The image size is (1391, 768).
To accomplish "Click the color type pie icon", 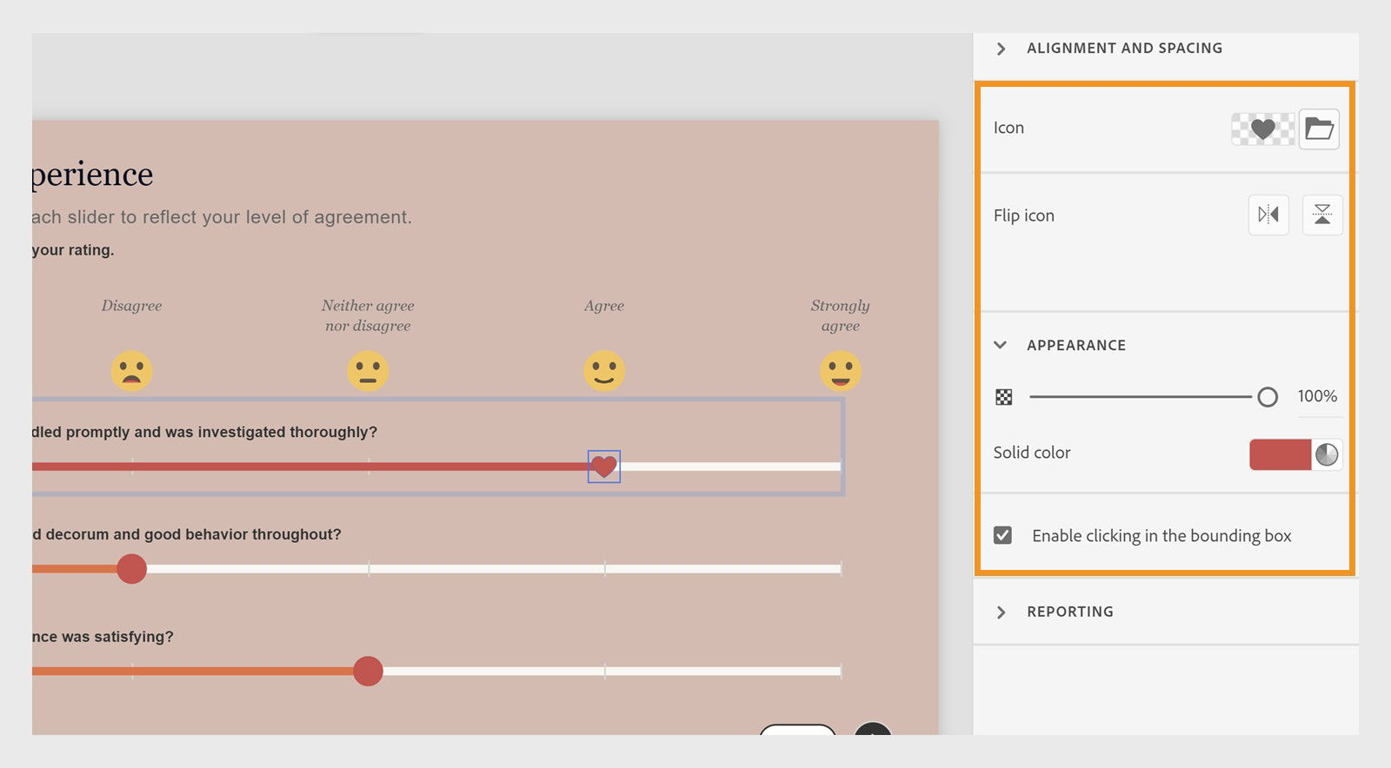I will coord(1327,454).
